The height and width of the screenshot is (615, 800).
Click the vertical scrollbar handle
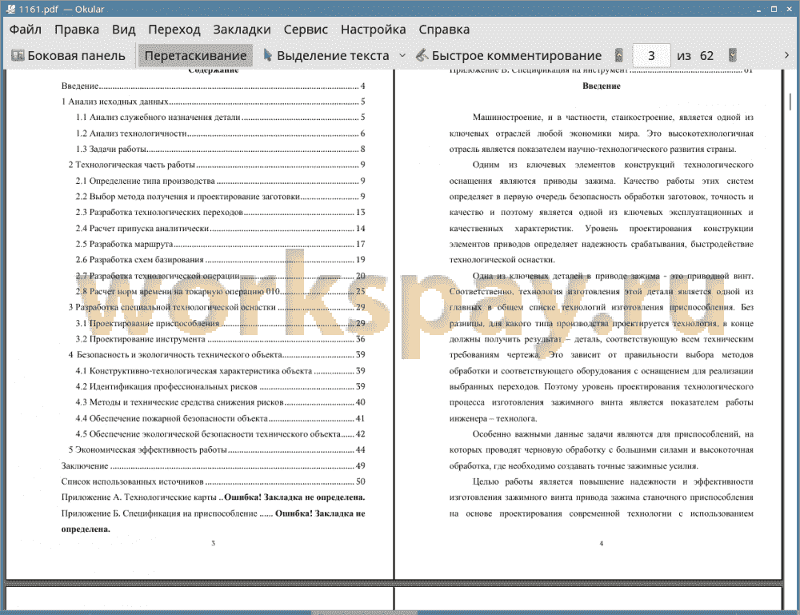tap(790, 102)
